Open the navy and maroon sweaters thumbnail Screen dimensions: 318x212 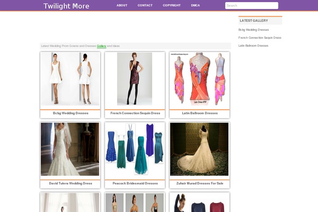click(x=199, y=202)
